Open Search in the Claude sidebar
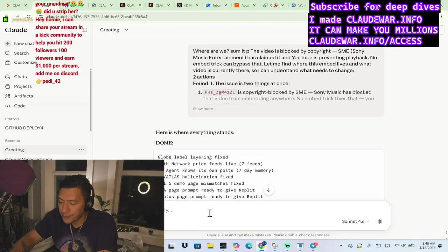 coord(17,53)
